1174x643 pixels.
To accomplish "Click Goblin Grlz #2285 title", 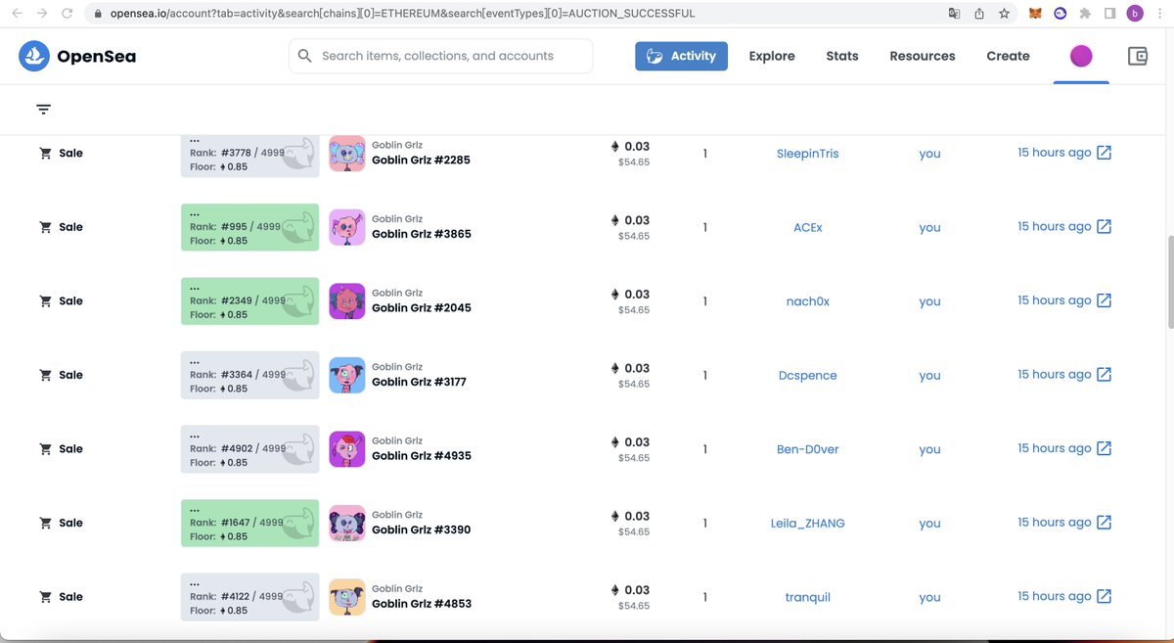I will 422,160.
